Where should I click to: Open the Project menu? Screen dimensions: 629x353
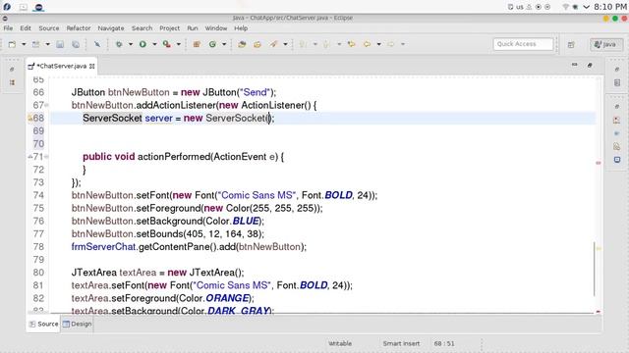click(169, 28)
